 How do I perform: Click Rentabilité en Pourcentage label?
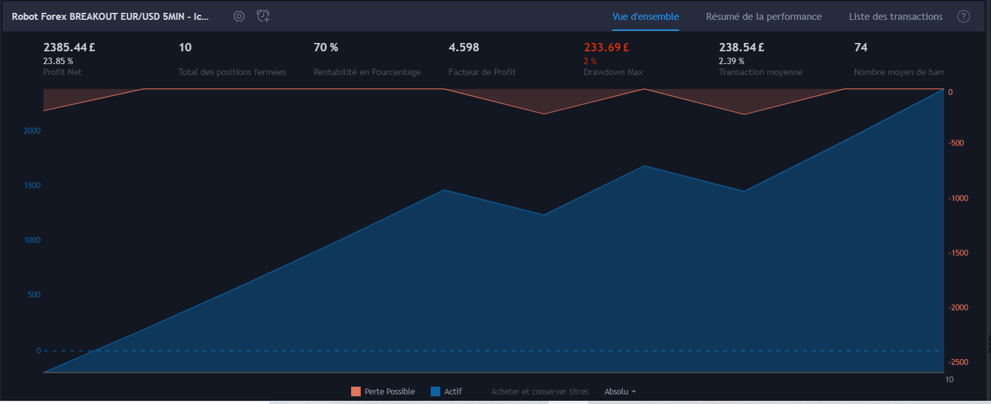(x=367, y=72)
